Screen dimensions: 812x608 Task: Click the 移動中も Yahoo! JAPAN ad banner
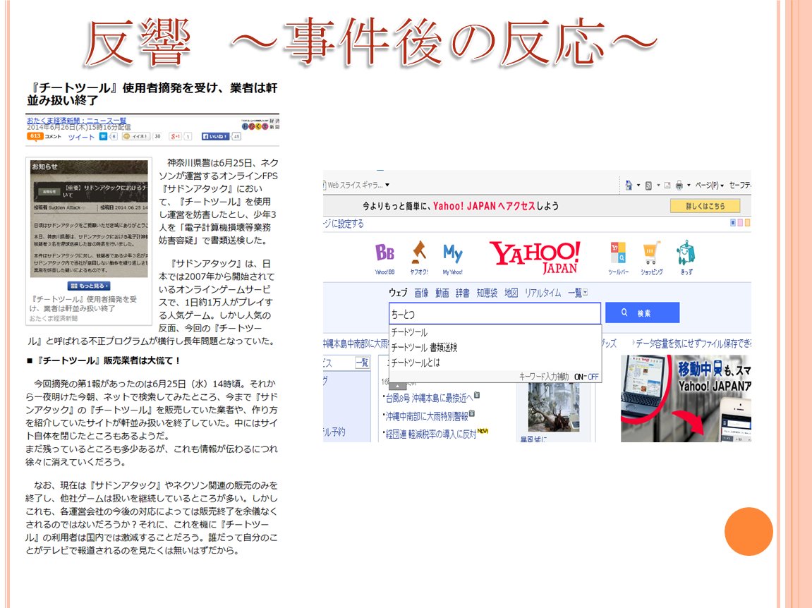[x=686, y=399]
